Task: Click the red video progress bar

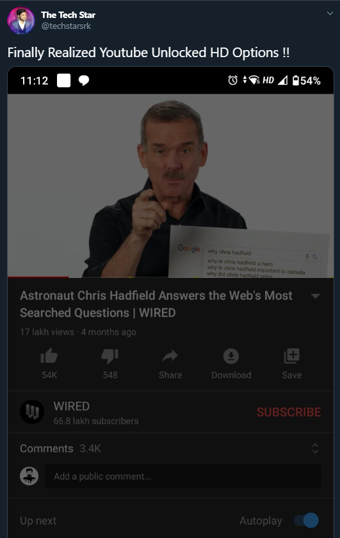Action: pos(38,277)
